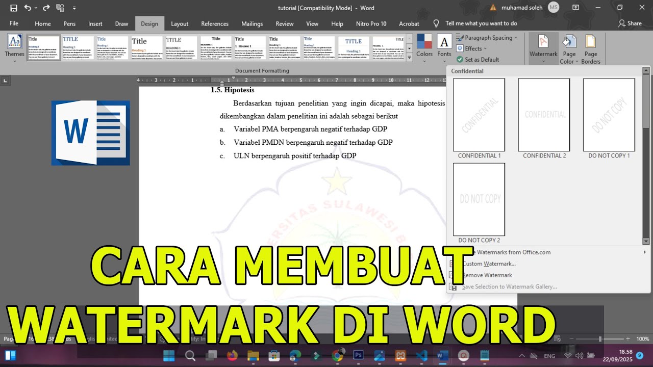Switch to the Insert tab

[95, 23]
